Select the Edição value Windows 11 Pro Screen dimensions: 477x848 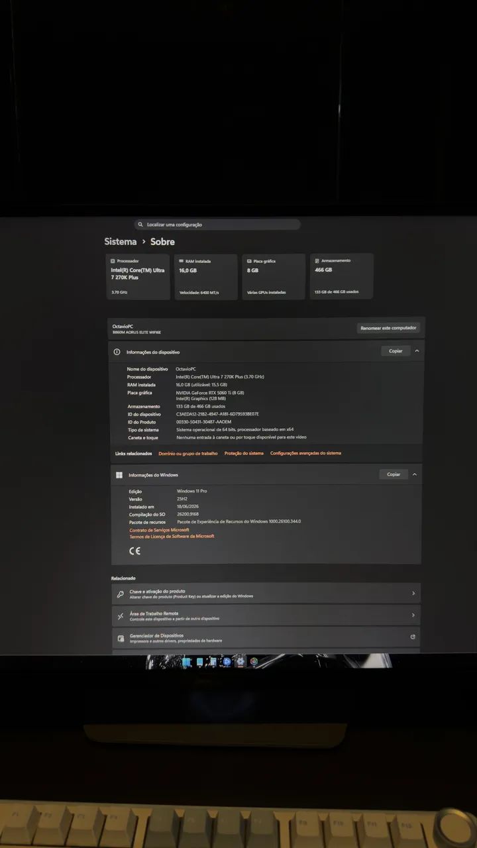coord(192,491)
